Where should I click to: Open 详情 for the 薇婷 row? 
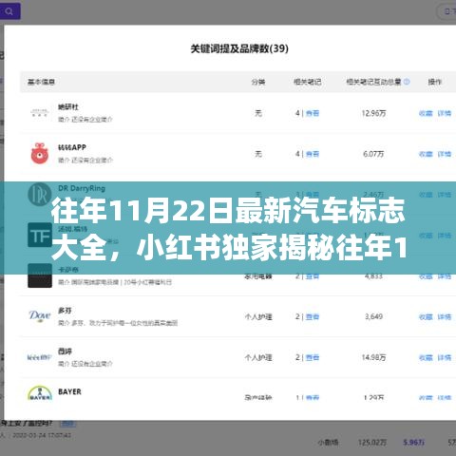[445, 357]
